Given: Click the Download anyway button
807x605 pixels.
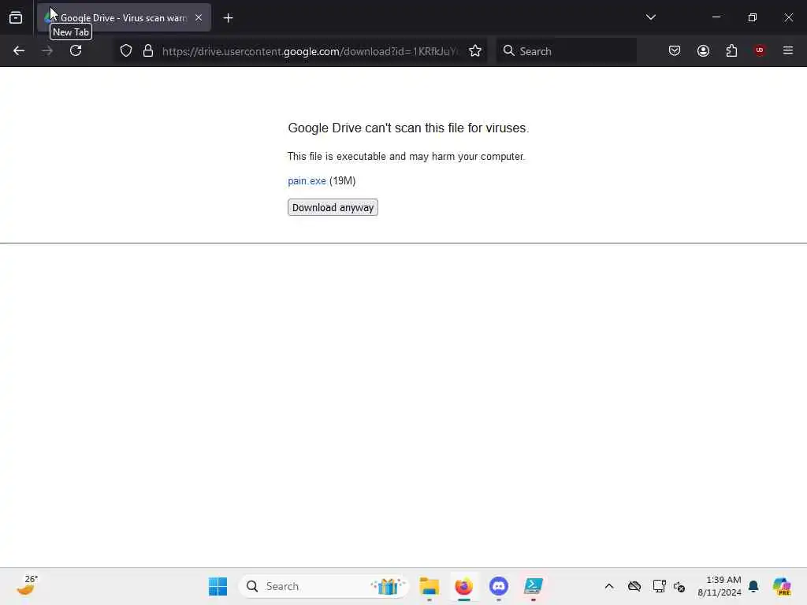Looking at the screenshot, I should point(333,207).
